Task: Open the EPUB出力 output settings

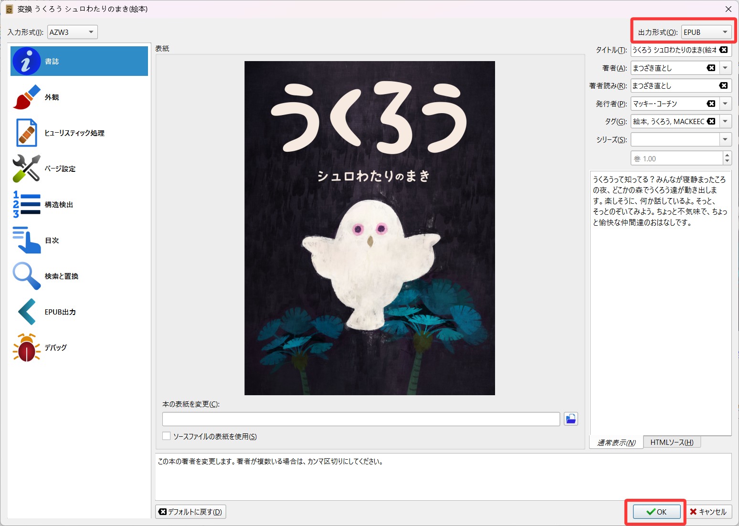Action: (60, 312)
